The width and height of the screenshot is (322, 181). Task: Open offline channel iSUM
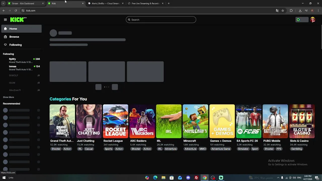click(21, 83)
